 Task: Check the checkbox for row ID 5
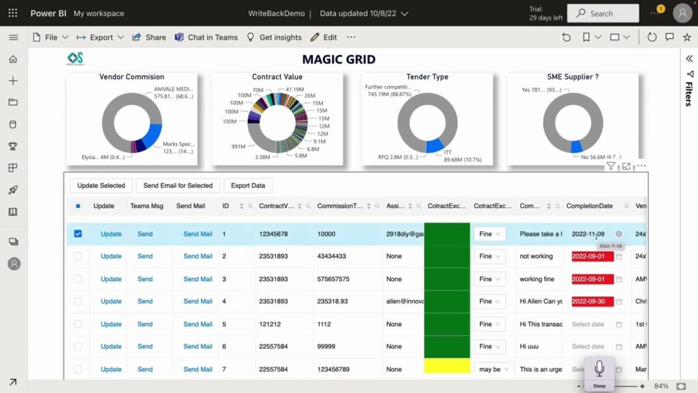pos(78,324)
